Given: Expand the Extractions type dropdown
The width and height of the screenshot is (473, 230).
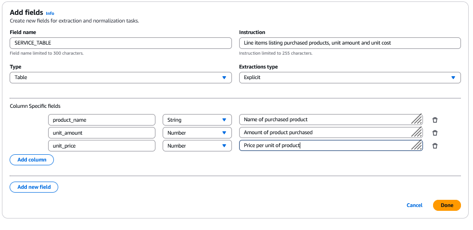Looking at the screenshot, I should point(350,78).
